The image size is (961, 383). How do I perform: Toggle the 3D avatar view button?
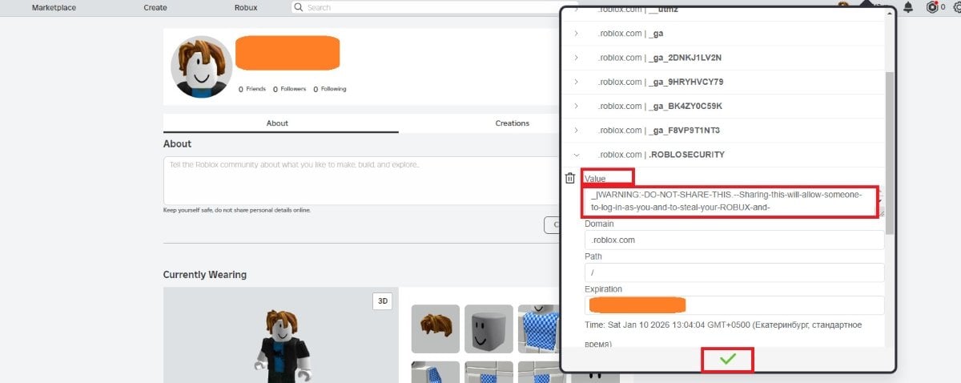click(383, 301)
